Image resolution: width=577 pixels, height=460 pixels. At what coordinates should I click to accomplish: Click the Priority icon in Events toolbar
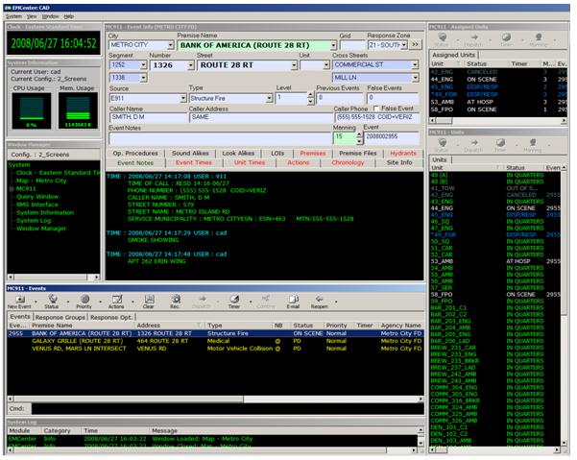click(84, 299)
